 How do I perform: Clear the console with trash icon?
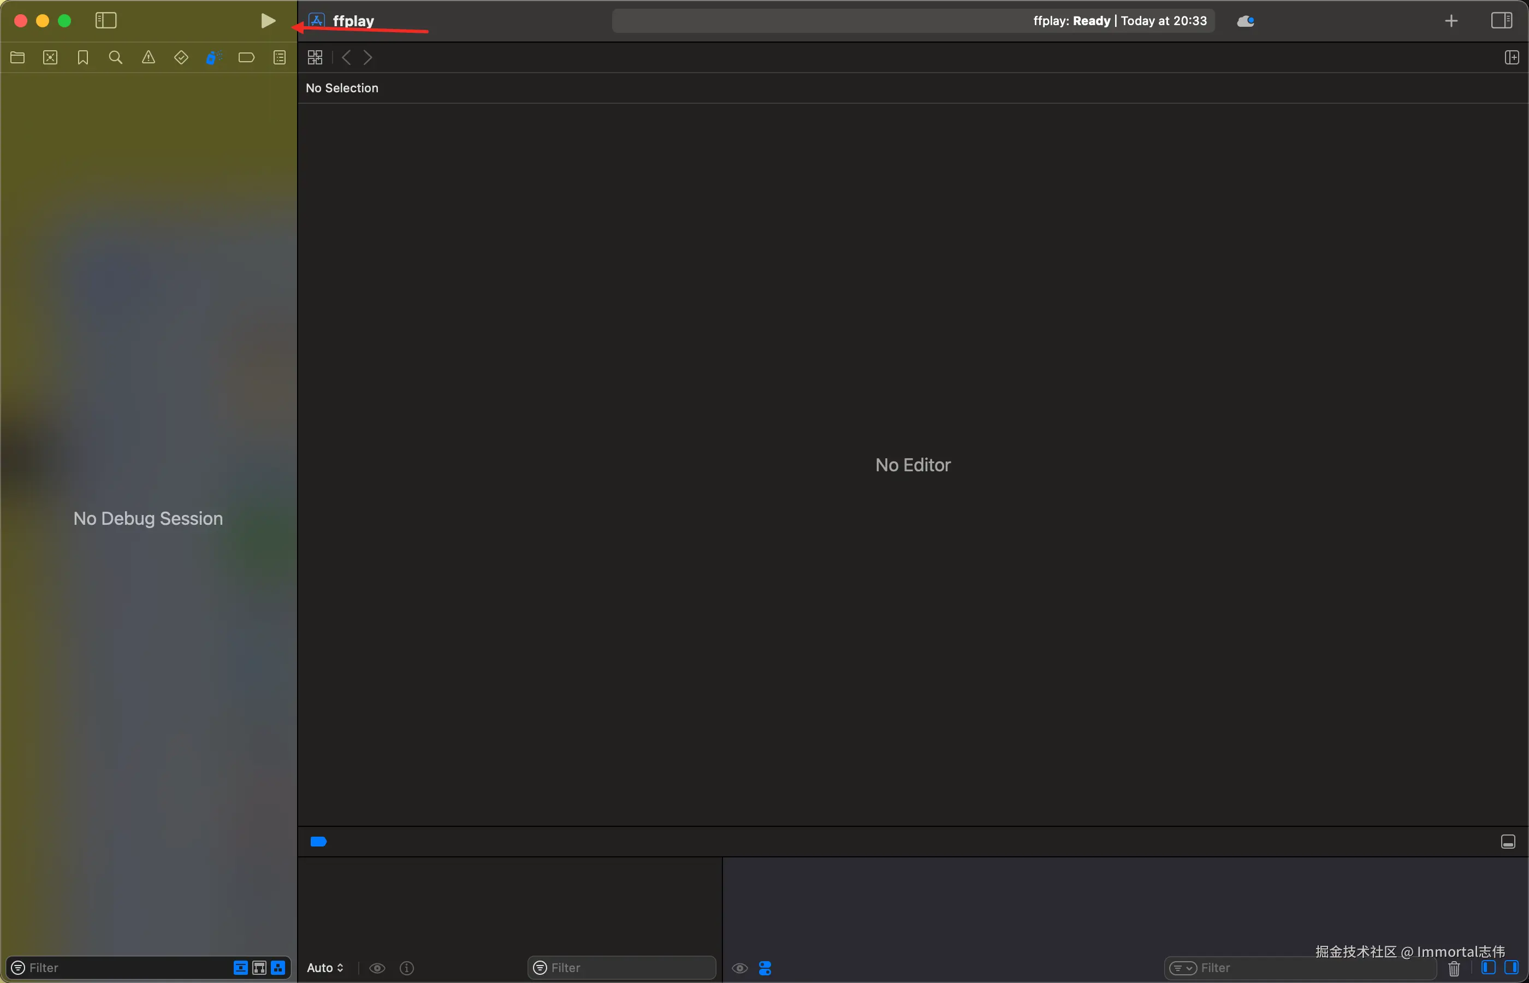click(1454, 968)
